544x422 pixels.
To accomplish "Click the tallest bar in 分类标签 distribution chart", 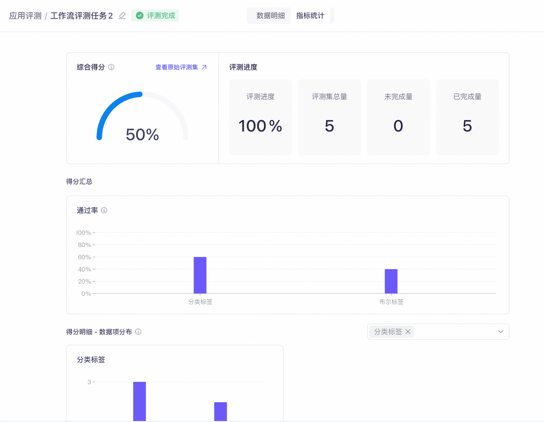I will click(x=139, y=401).
